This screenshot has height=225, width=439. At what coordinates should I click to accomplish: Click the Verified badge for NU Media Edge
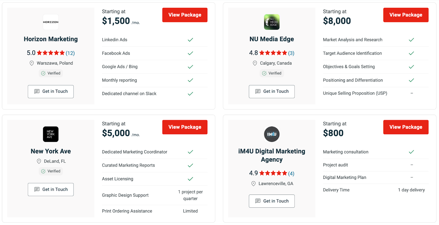[x=271, y=73]
